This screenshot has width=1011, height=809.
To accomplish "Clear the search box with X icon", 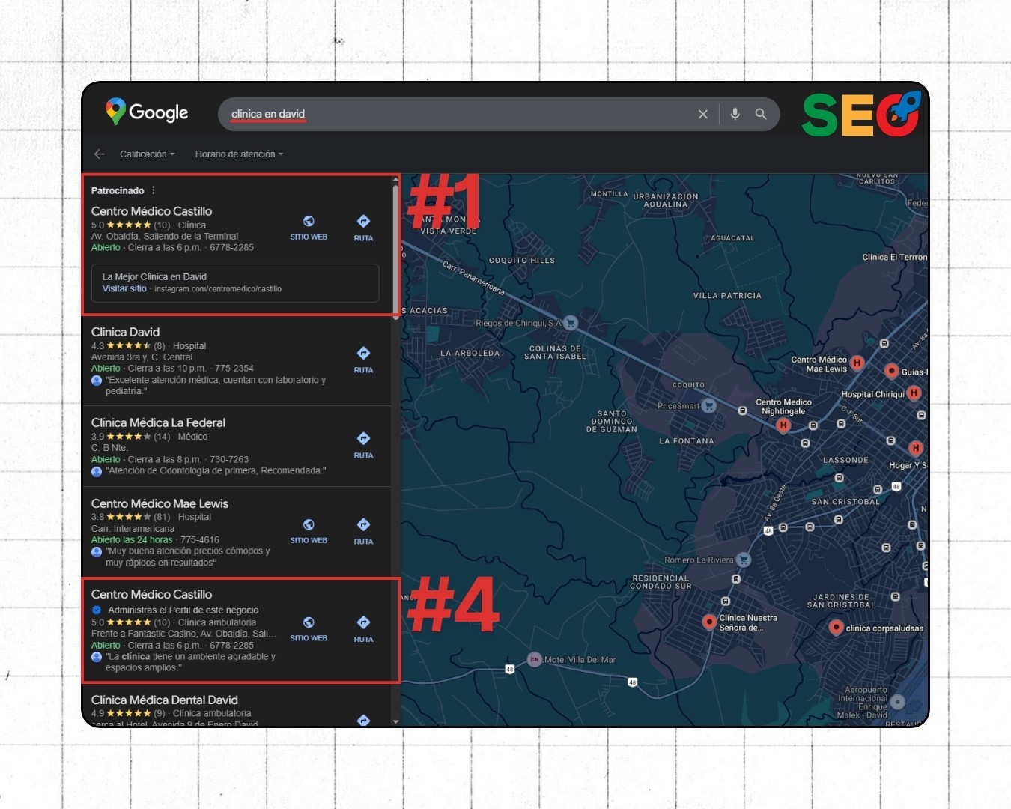I will coord(702,114).
